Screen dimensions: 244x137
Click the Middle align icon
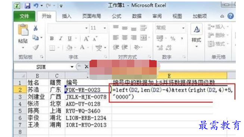(125, 28)
